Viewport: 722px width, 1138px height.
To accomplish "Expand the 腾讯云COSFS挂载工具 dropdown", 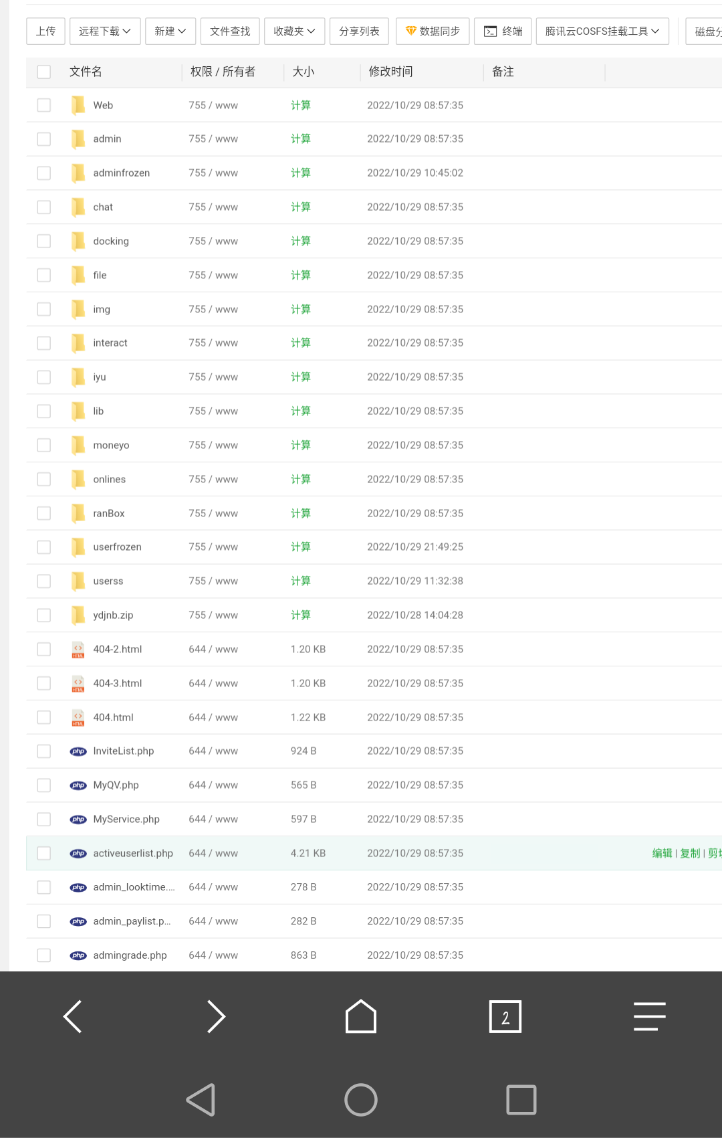I will [x=602, y=31].
